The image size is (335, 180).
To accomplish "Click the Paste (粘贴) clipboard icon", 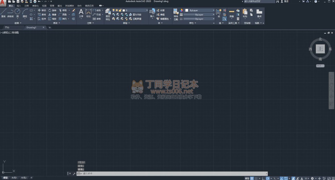I will [245, 13].
